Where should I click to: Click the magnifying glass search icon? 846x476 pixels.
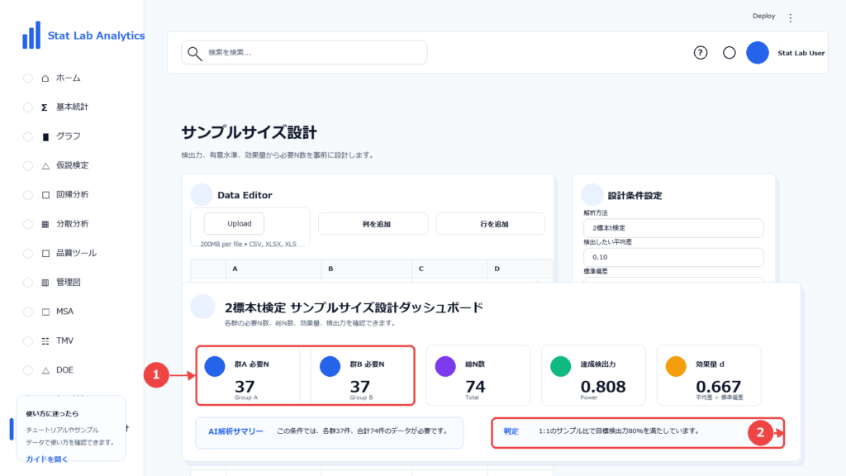click(x=194, y=53)
